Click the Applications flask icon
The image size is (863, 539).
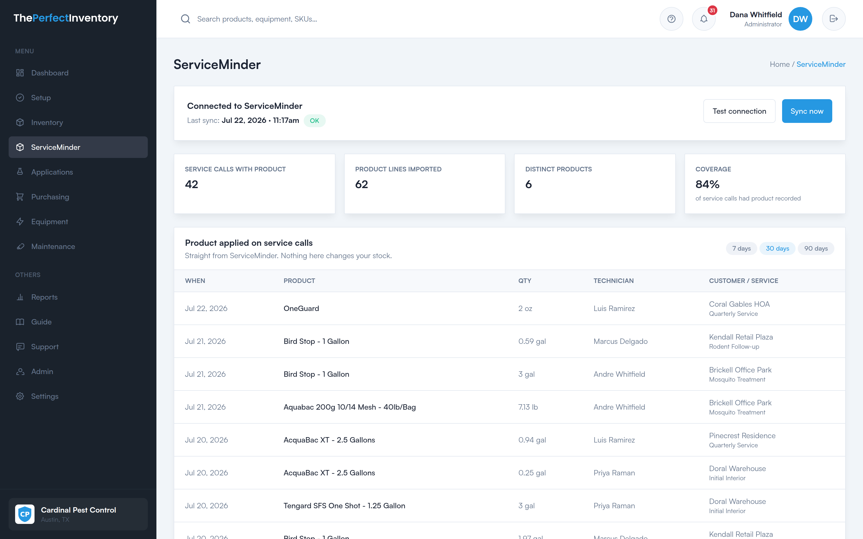coord(20,172)
